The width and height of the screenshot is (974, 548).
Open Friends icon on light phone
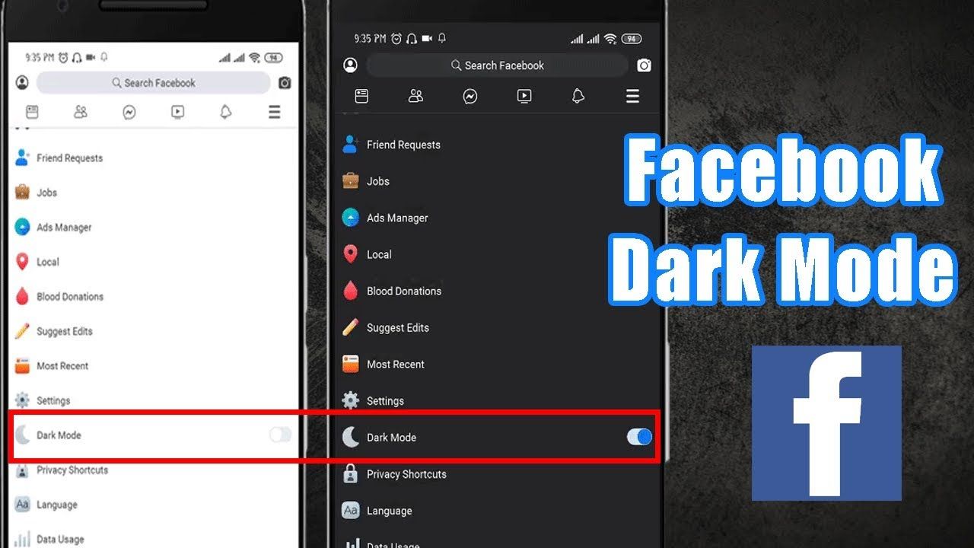pyautogui.click(x=81, y=112)
